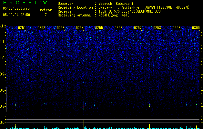Select the ICOM IC-575 53.7492 MHz USB text
This screenshot has width=203, height=129.
130,11
